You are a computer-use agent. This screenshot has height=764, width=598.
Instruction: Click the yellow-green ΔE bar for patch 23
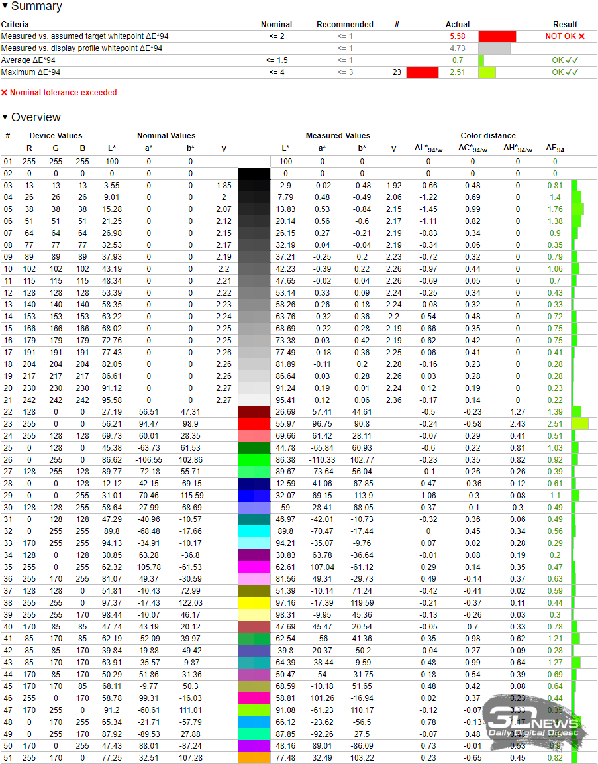click(x=579, y=424)
